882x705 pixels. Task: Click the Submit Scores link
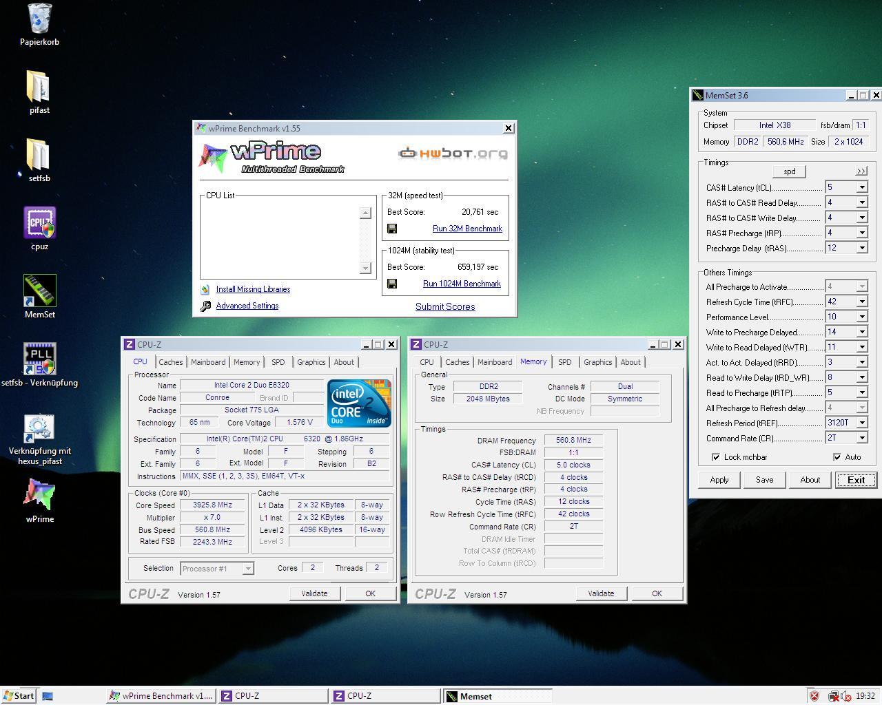[x=445, y=307]
